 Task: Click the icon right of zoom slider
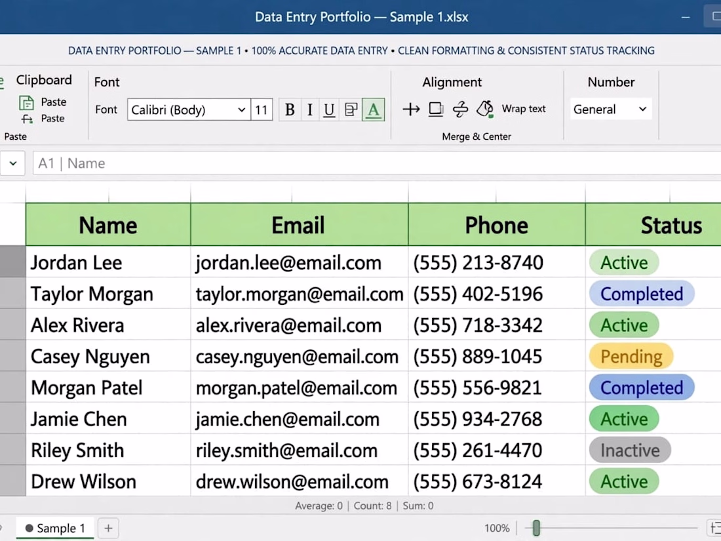point(714,528)
